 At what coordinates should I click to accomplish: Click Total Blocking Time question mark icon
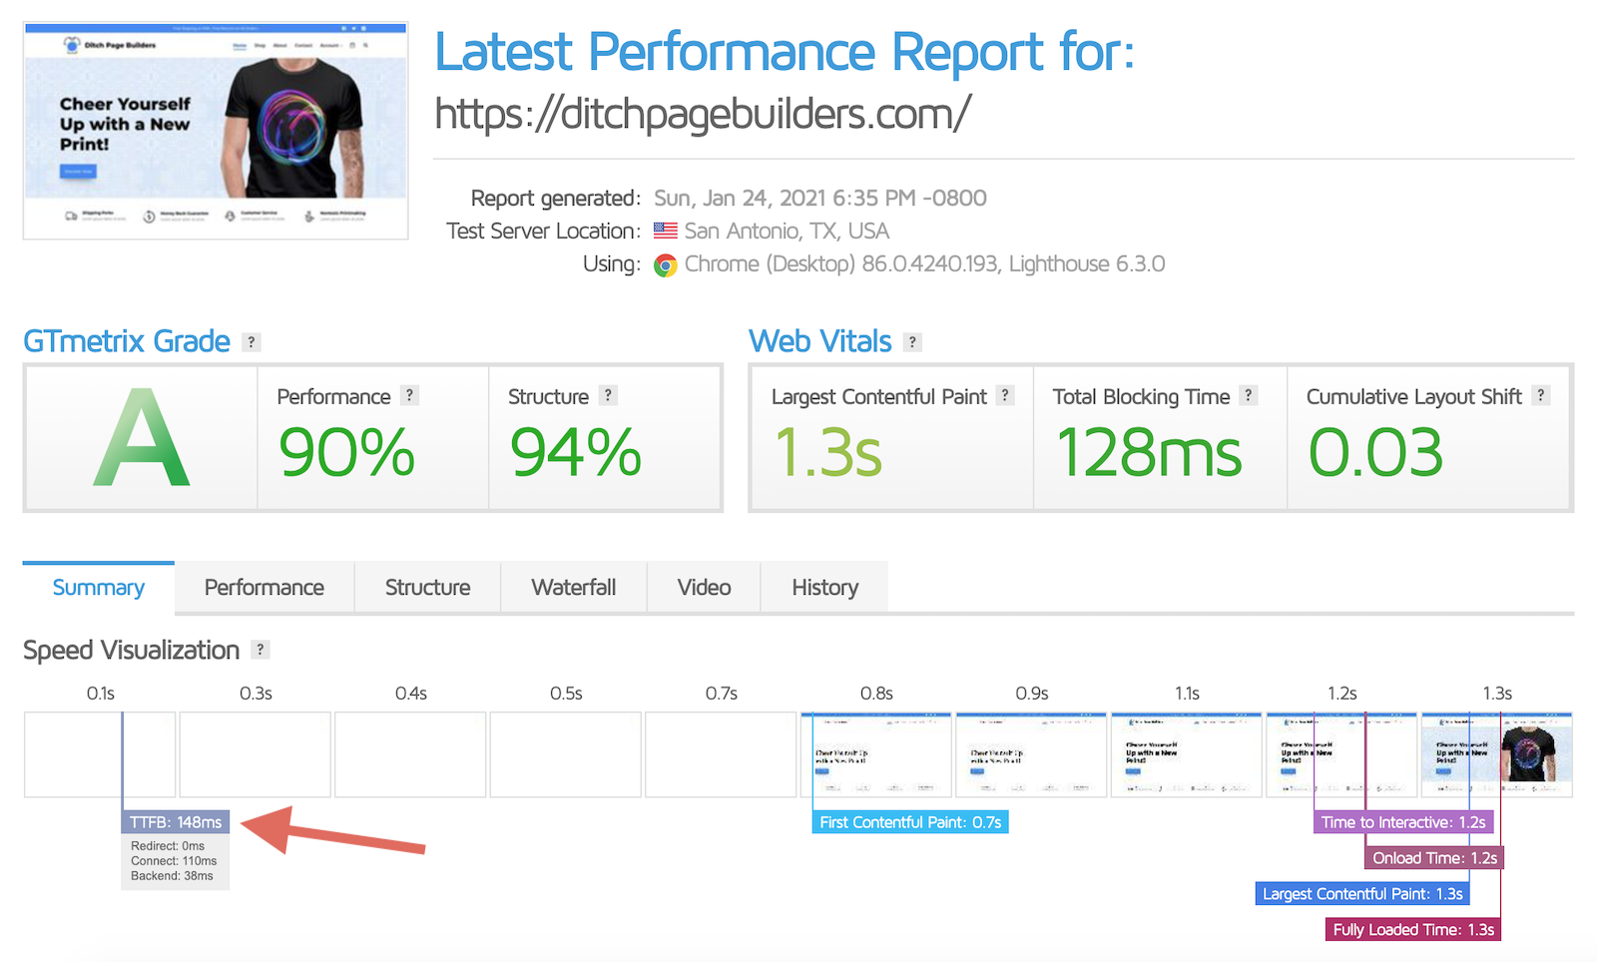(x=1248, y=395)
